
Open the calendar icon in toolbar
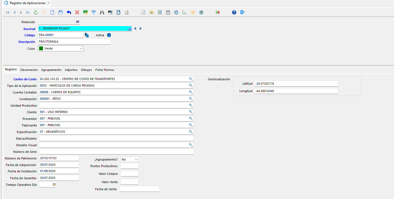click(168, 12)
